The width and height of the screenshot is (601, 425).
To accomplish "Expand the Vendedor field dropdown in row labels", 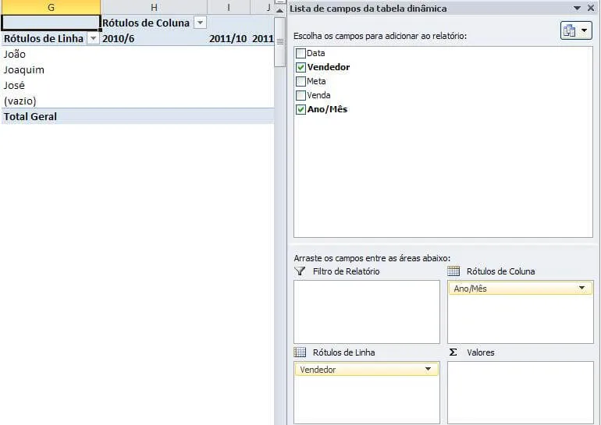I will [429, 369].
